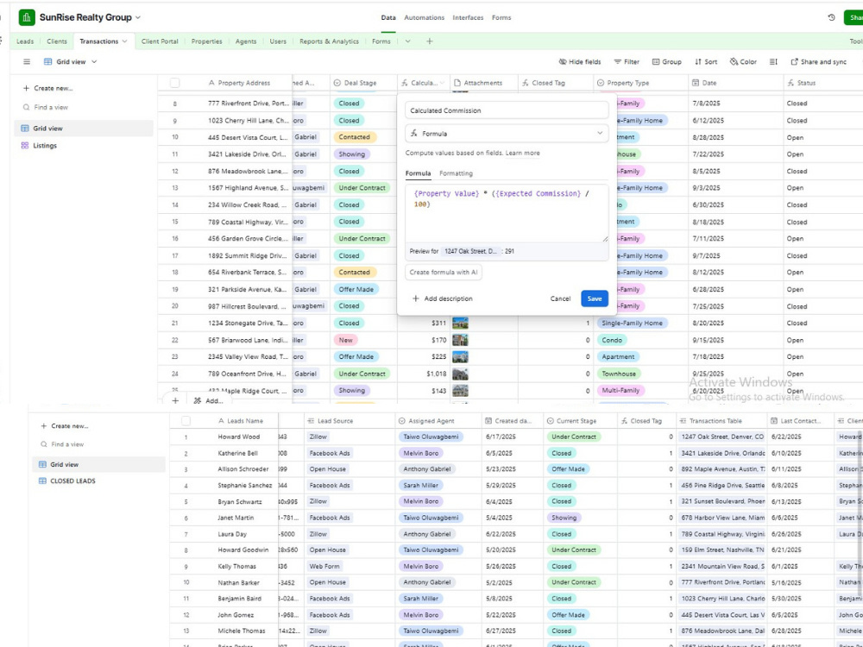
Task: Open the attachment thumbnail in row 21
Action: pos(460,323)
